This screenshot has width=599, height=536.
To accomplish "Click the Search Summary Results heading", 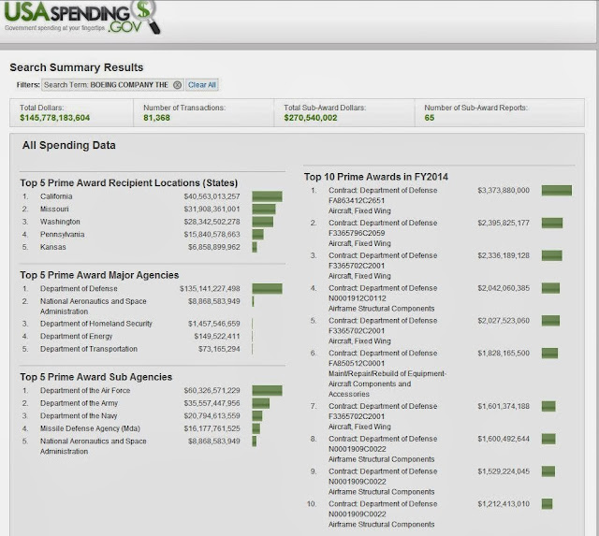I will pos(77,67).
